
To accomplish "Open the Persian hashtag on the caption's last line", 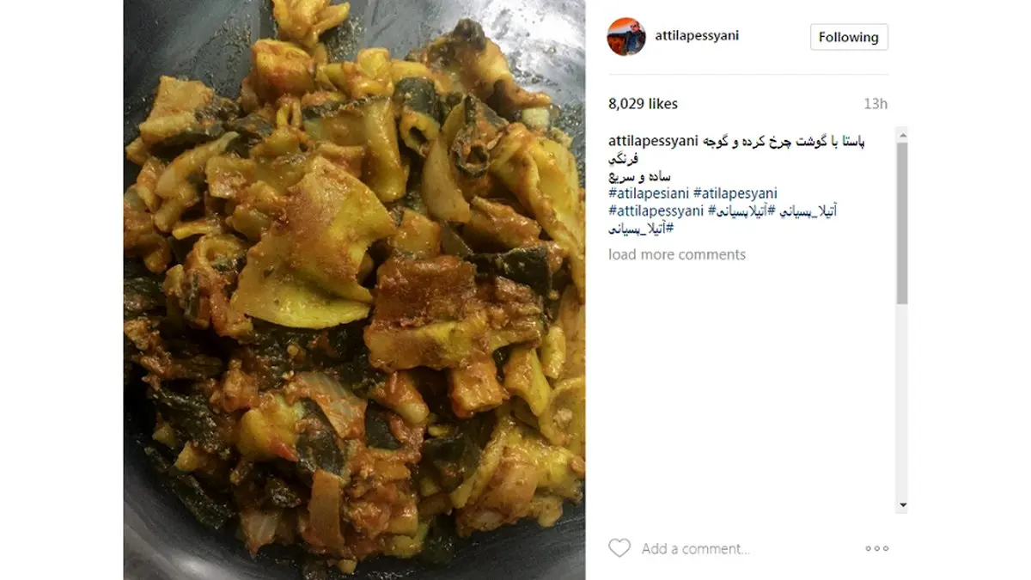I will pos(641,229).
